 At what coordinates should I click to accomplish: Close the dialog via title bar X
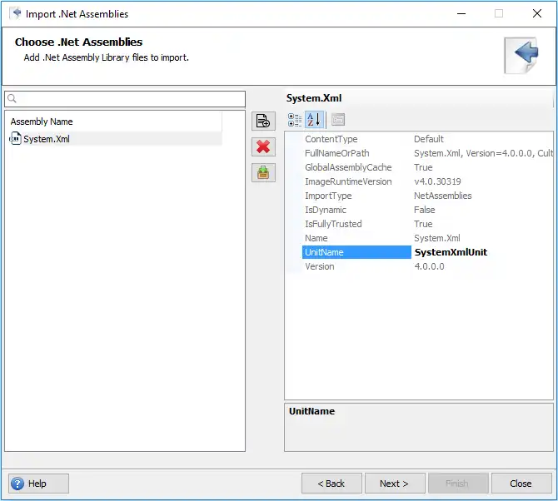point(537,13)
